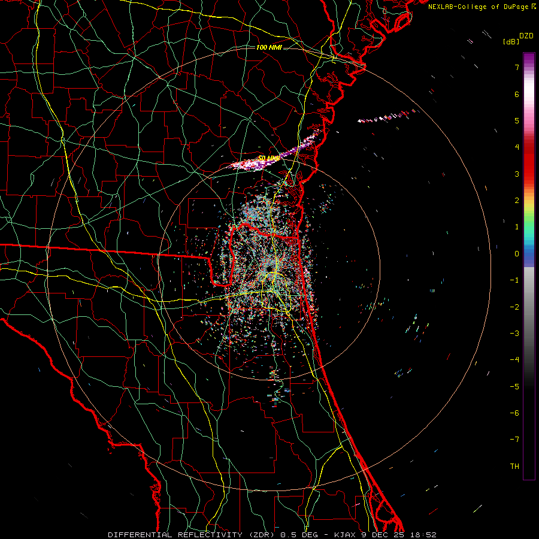Click the '2' value on the color scale
Image resolution: width=539 pixels, height=539 pixels.
pyautogui.click(x=517, y=201)
